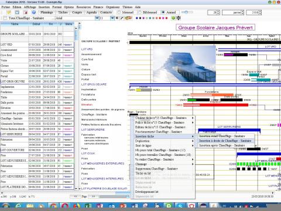This screenshot has width=281, height=211.
Task: Open the Arial font dropdown
Action: click(97, 18)
